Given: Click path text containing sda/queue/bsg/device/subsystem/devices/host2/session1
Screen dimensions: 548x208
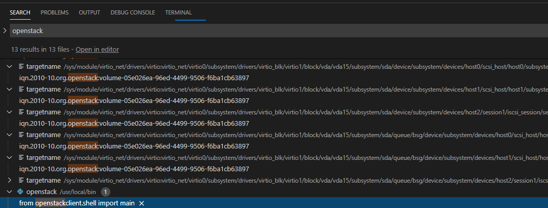Looking at the screenshot, I should [306, 181].
